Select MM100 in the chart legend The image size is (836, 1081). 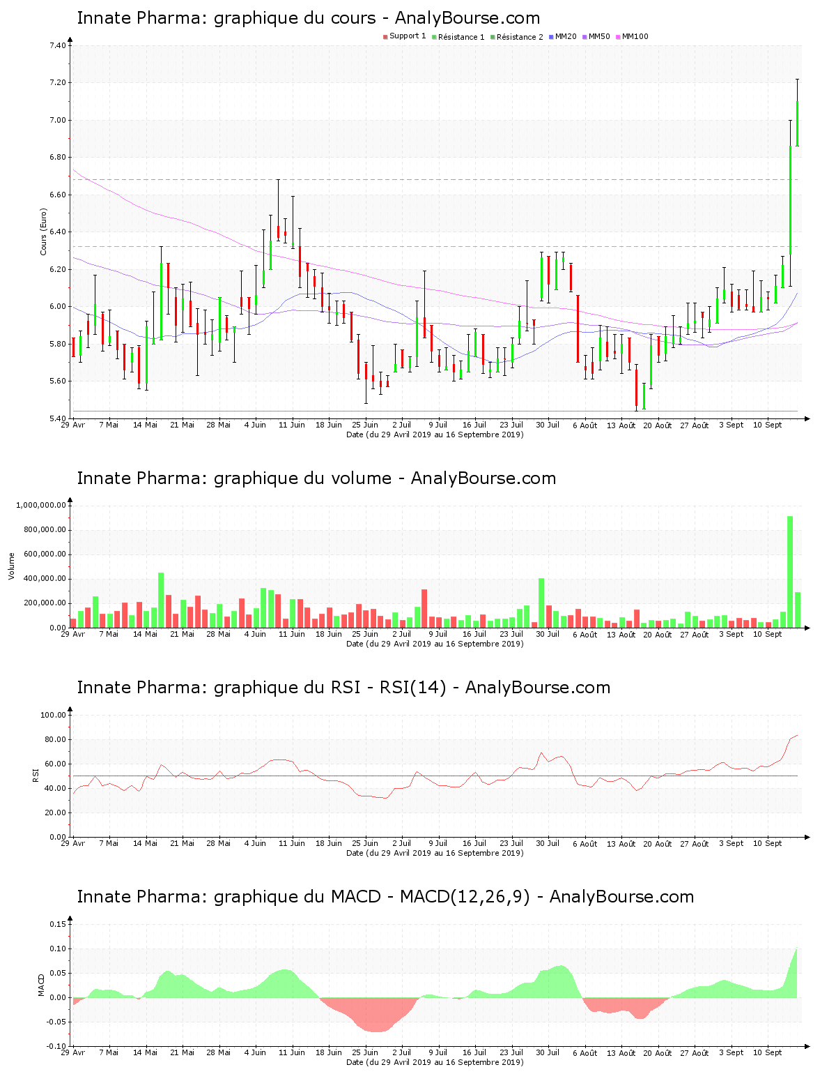click(632, 36)
